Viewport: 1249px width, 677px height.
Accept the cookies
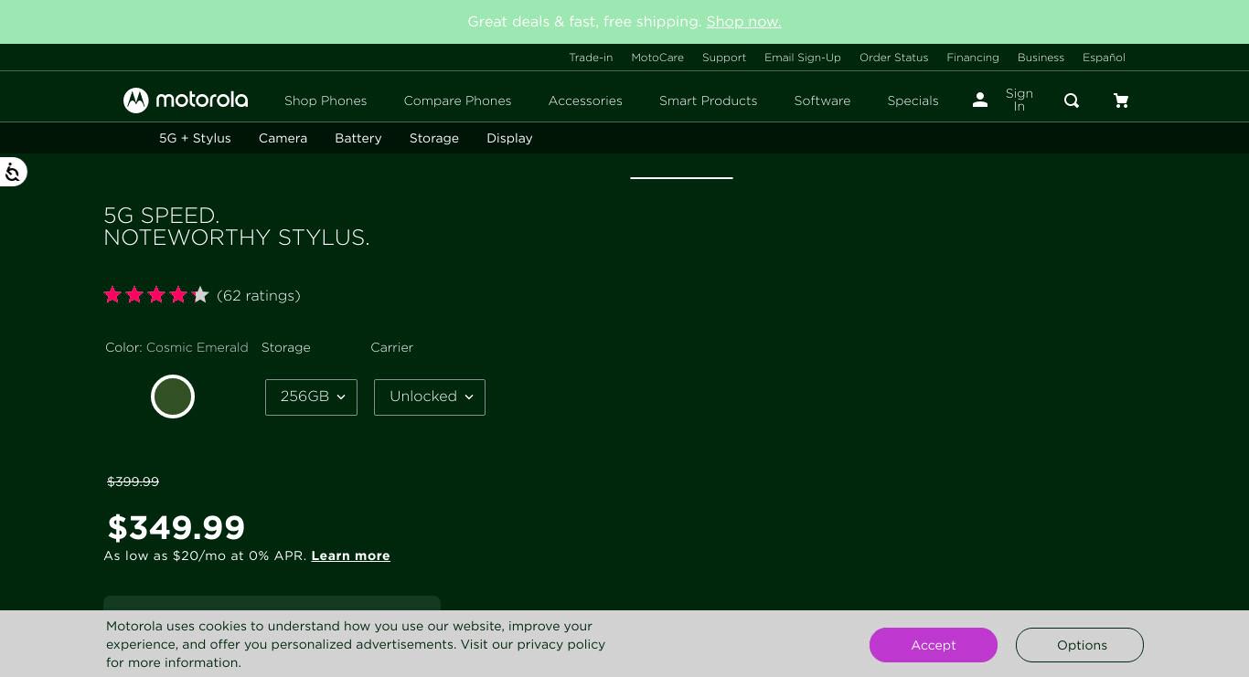point(933,645)
